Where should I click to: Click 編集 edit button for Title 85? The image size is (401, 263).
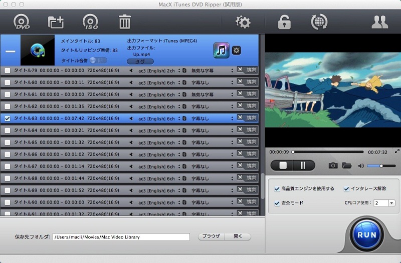pos(251,142)
